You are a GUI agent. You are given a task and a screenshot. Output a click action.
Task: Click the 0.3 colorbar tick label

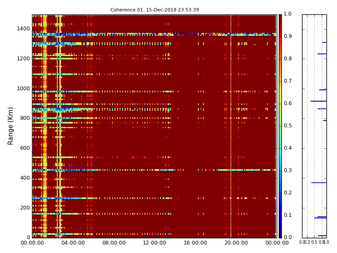[287, 170]
